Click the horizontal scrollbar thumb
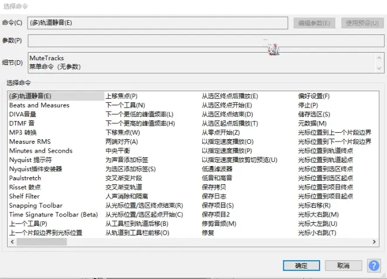 [x=42, y=242]
